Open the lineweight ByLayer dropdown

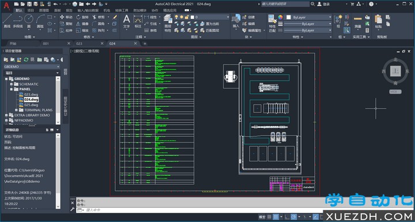[x=308, y=24]
